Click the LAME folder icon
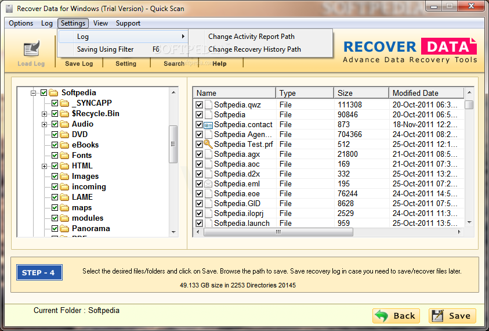 point(64,197)
